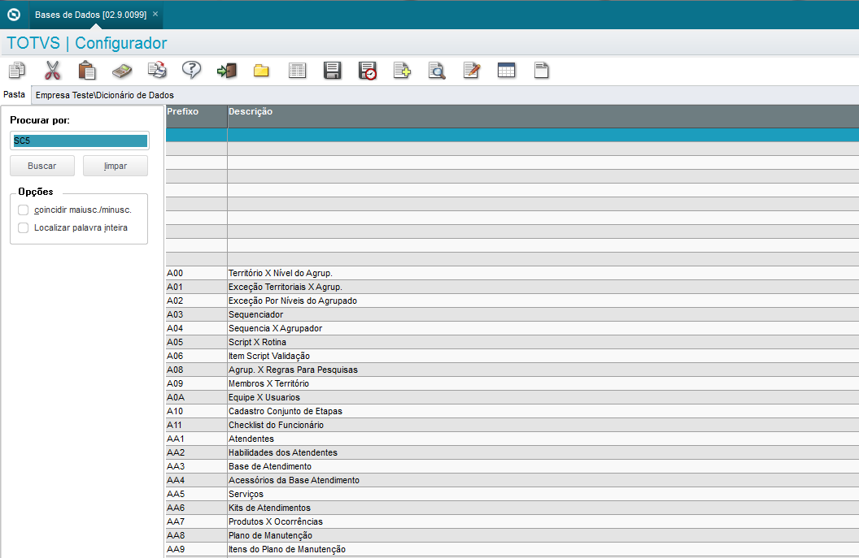Click the yellow folder icon
Screen dimensions: 859x558
point(261,71)
